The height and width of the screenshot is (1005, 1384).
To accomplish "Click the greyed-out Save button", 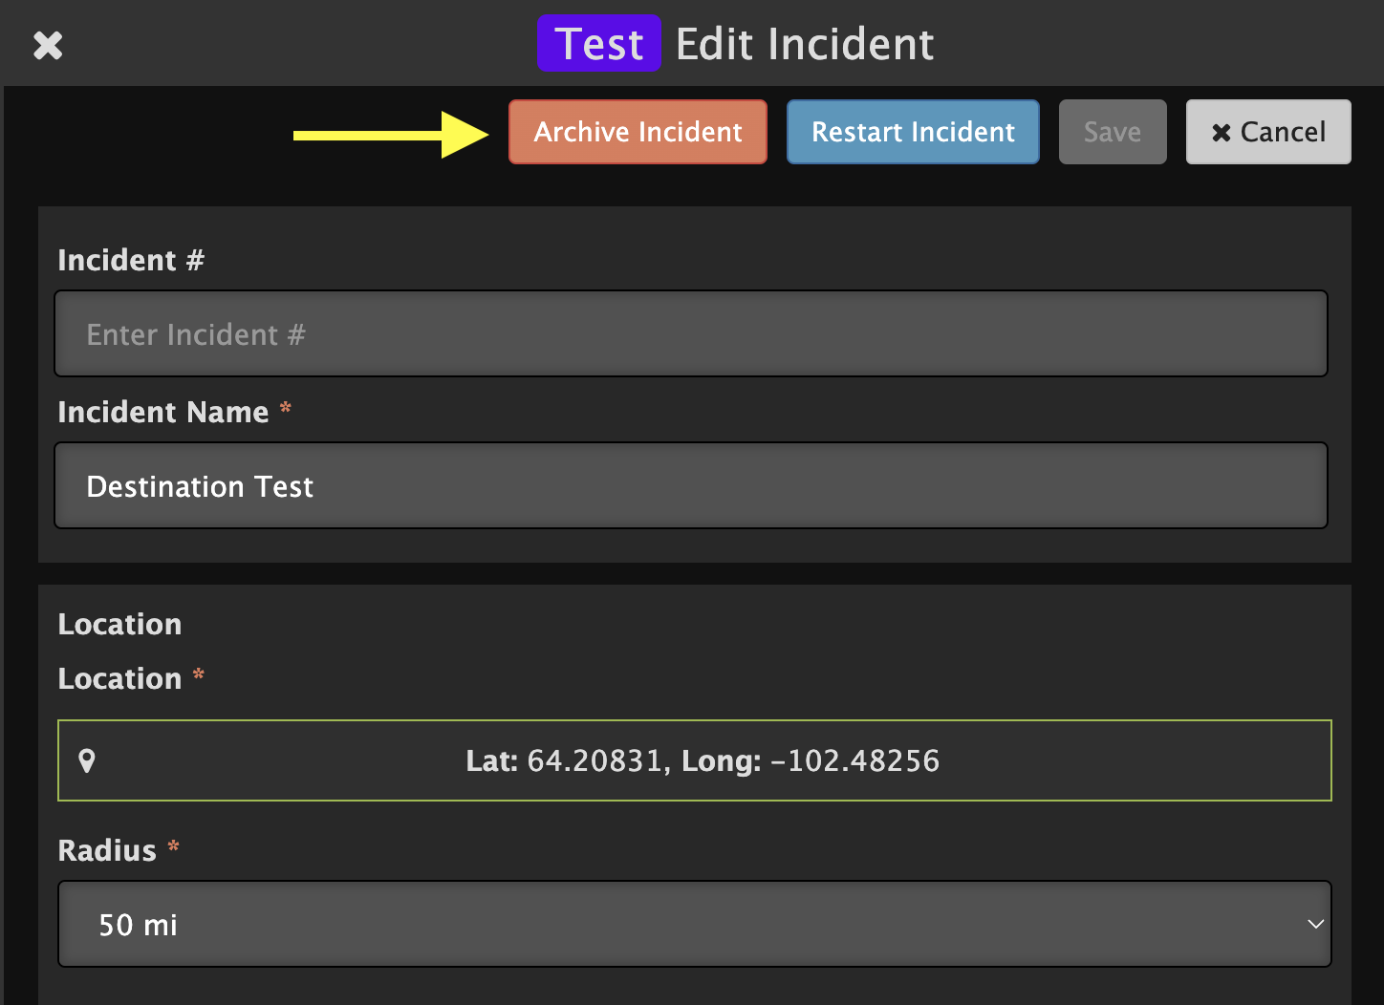I will pyautogui.click(x=1113, y=132).
